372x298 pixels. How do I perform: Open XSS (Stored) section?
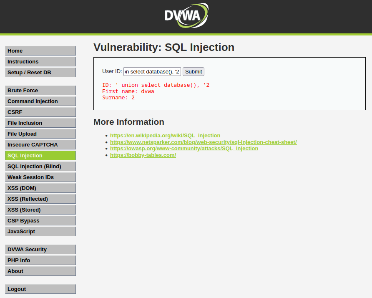coord(40,210)
